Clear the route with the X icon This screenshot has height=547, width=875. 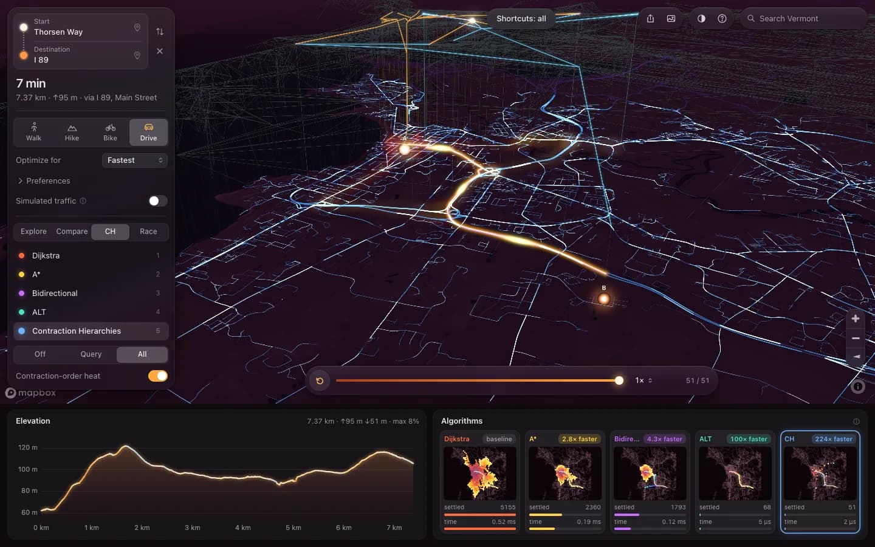[x=160, y=51]
